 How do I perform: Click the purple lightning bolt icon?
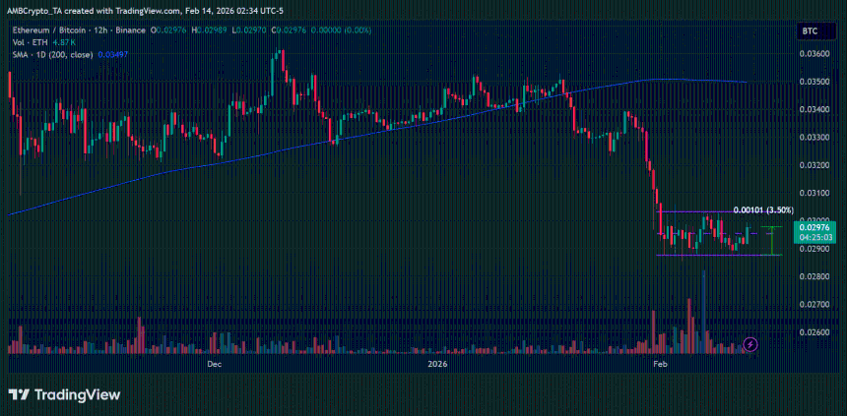[751, 344]
